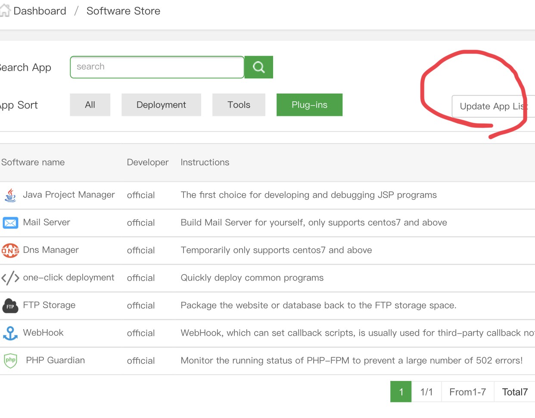Viewport: 535px width, 418px height.
Task: Show All apps in App Sort
Action: pos(90,105)
